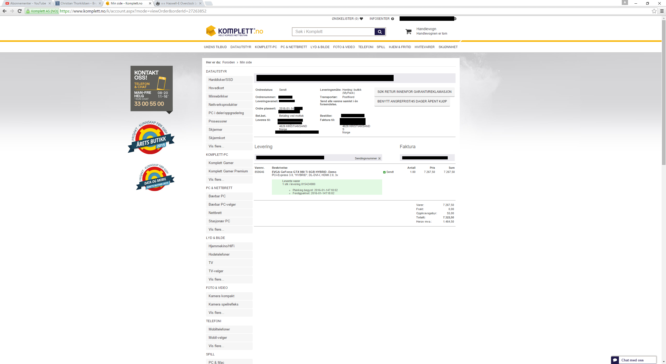The image size is (666, 364).
Task: Click the Chrome user profile icon
Action: 625,3
